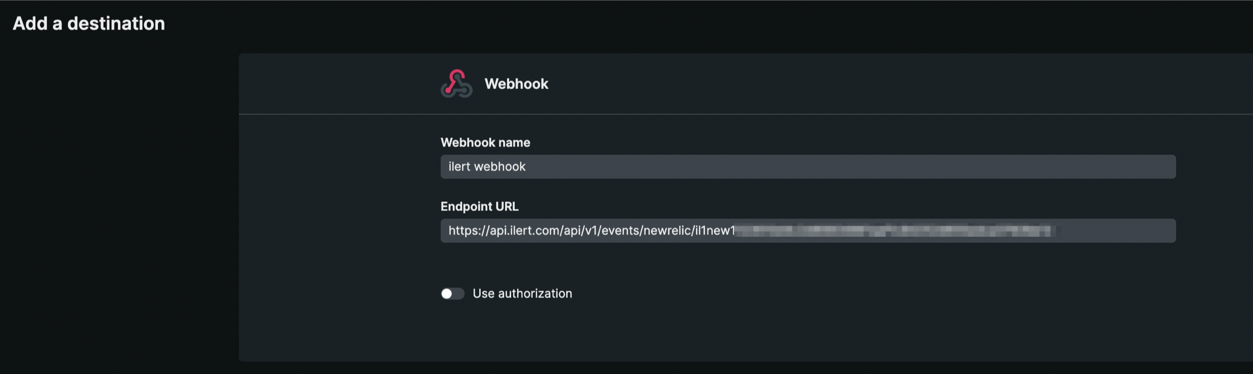The image size is (1253, 374).
Task: Click the pink Webhook logo icon
Action: 456,84
